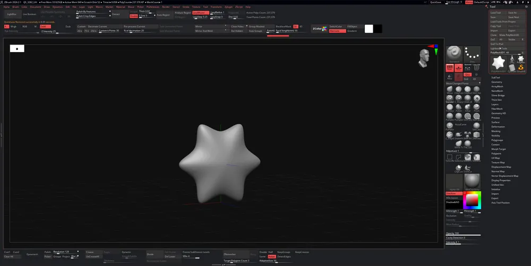
Task: Expand the Geometry subpalette
Action: 496,82
